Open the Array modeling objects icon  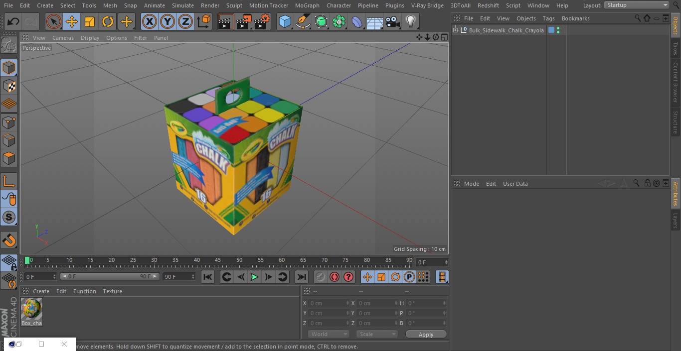tap(339, 21)
